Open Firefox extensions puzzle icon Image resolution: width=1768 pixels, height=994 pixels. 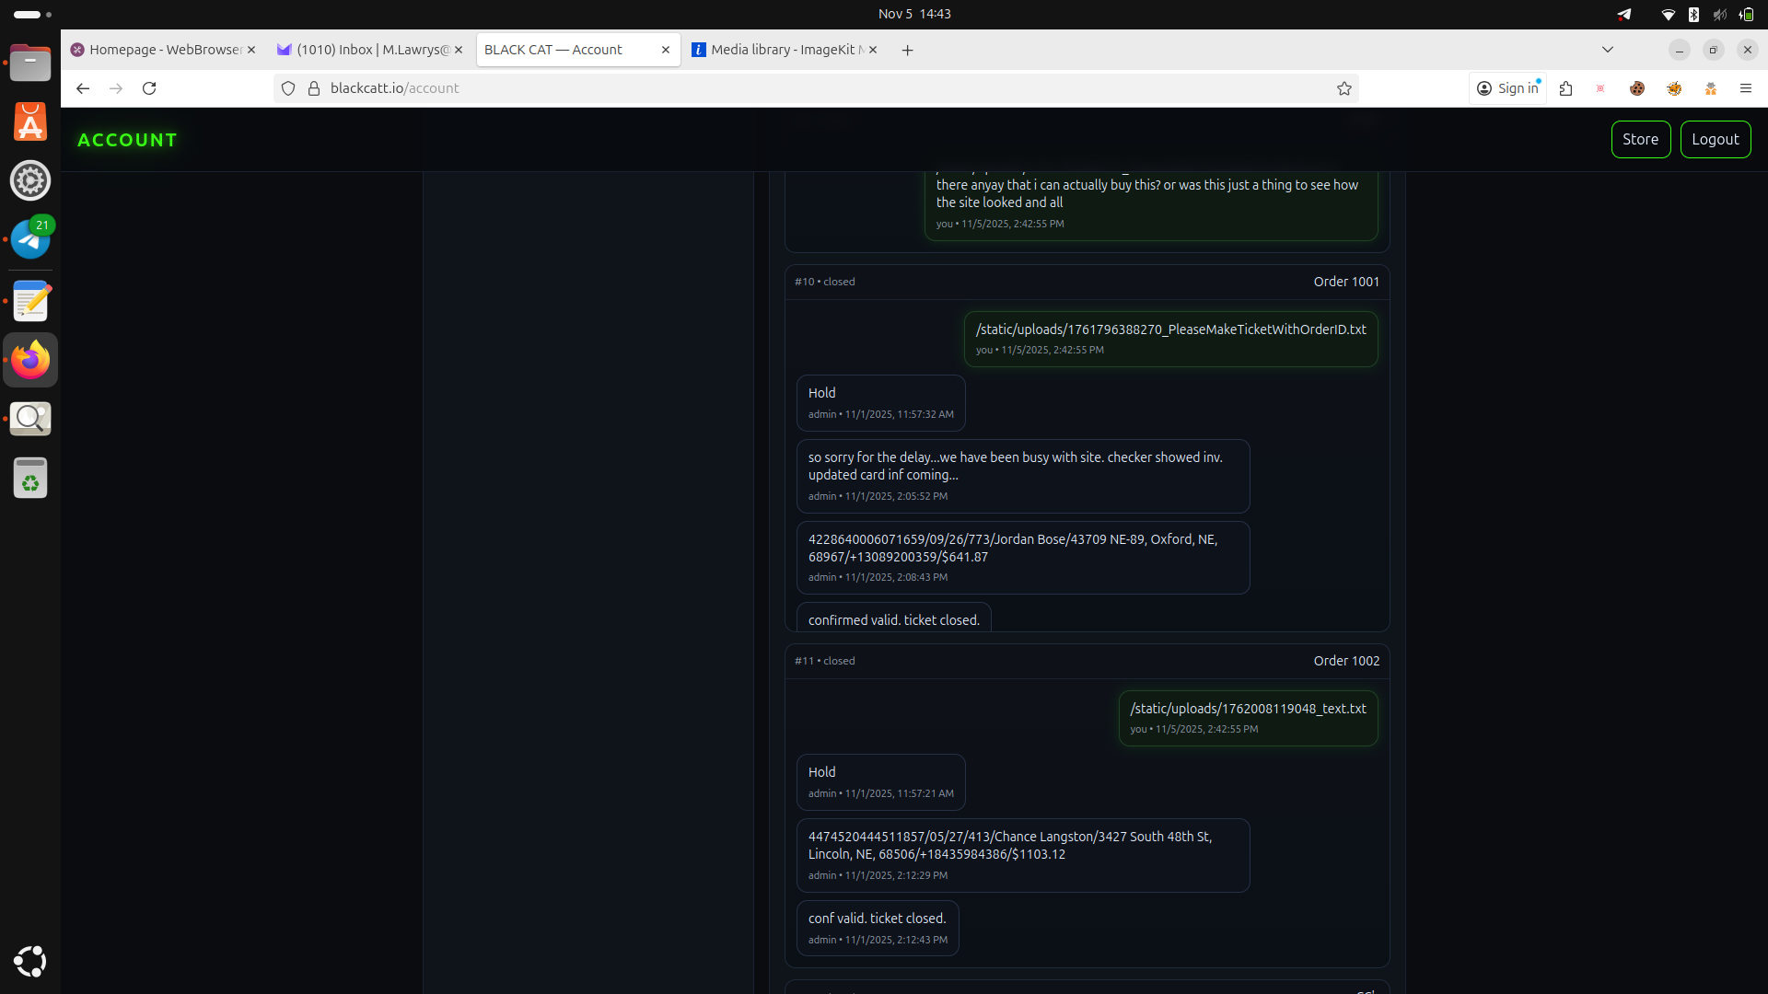point(1565,88)
